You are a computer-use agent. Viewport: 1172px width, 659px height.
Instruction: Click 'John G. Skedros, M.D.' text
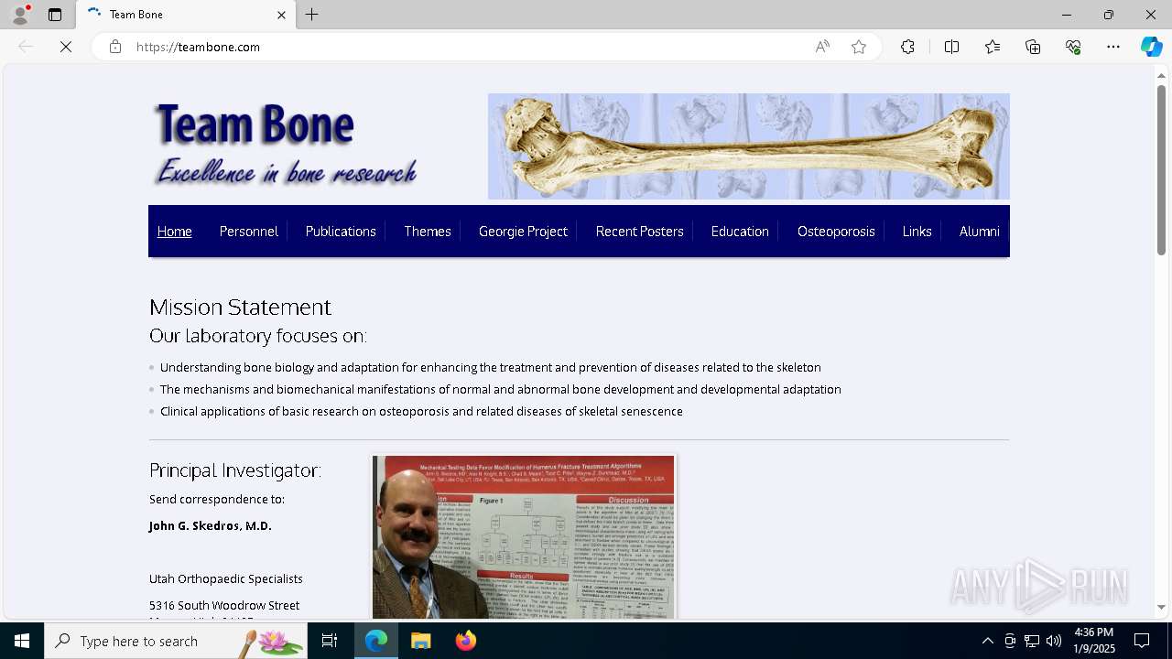211,526
